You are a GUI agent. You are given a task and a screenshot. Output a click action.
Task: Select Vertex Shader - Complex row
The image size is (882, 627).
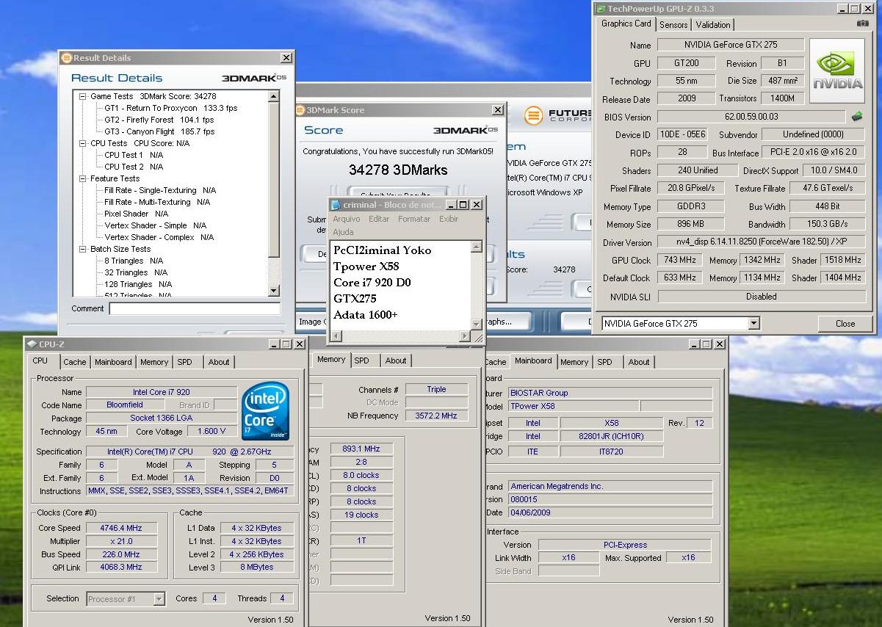159,237
